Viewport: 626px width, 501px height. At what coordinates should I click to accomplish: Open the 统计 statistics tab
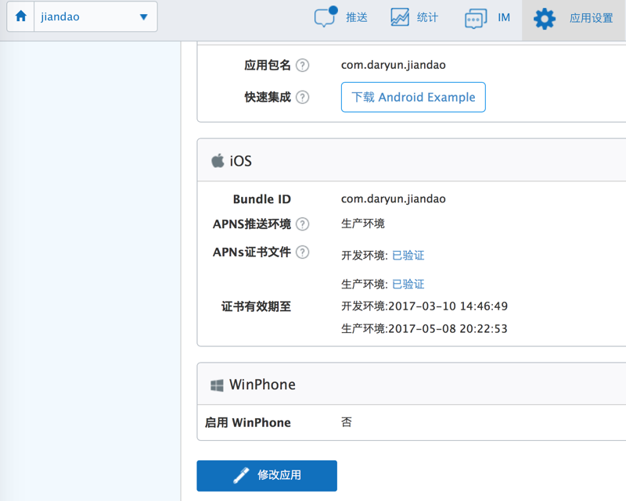pyautogui.click(x=415, y=17)
